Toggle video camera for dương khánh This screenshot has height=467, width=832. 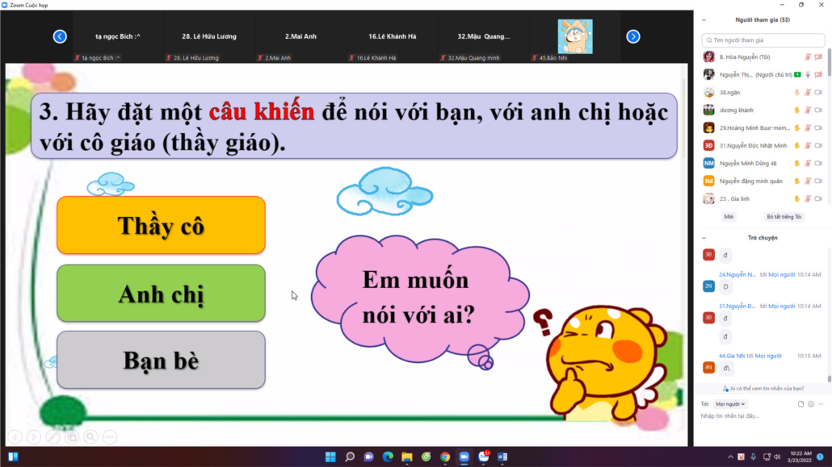[818, 110]
